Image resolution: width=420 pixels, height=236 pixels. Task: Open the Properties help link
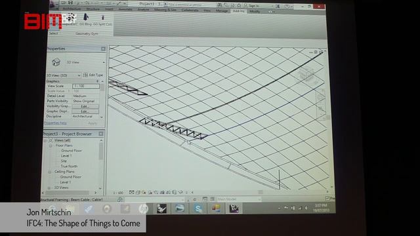click(55, 123)
